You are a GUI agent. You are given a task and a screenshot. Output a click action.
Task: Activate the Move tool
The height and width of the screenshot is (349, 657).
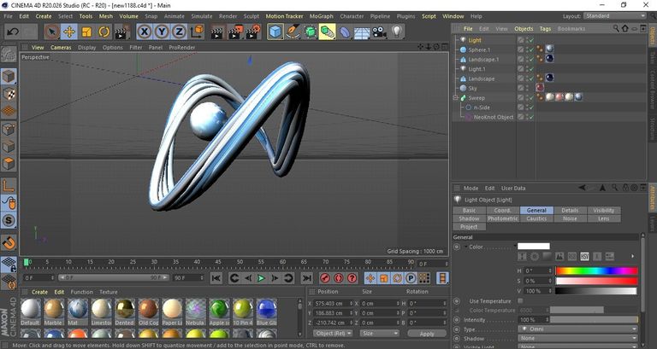[x=69, y=32]
